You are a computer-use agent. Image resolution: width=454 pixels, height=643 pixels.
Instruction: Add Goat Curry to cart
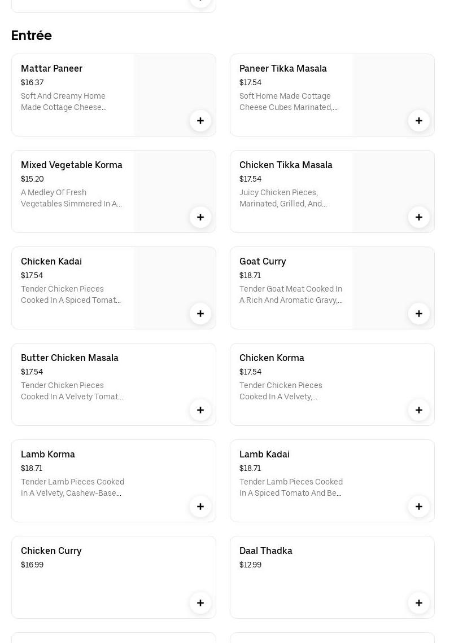(419, 314)
